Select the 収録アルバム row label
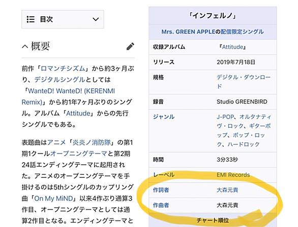Viewport: 298px width, 227px height. point(169,47)
